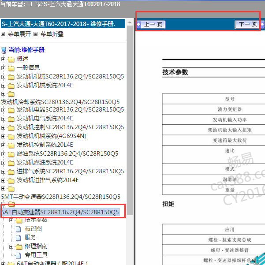Screen dimensions: 265x265
Task: Open 5MT手动变速器SC28R136.2Q4/SC28R150Q5 item
Action: coord(60,197)
